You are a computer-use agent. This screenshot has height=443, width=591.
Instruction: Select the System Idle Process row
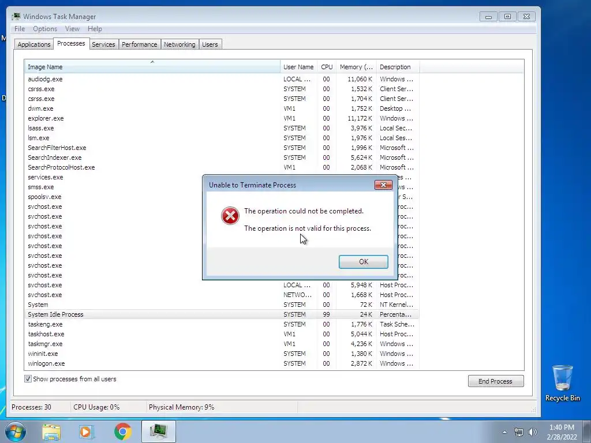(x=222, y=314)
